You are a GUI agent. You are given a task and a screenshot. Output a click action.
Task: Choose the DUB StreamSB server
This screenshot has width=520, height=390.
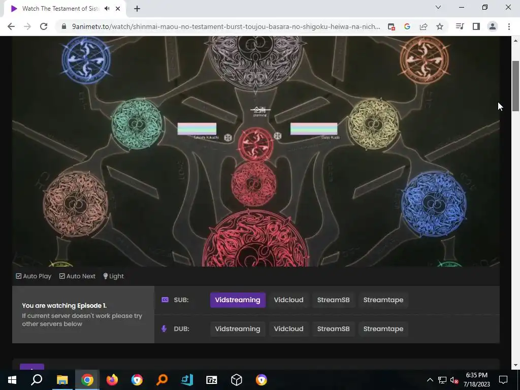pos(333,329)
